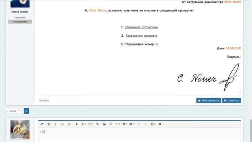Click orange Chris Monti name in header line
The height and width of the screenshot is (142, 252).
tap(232, 2)
